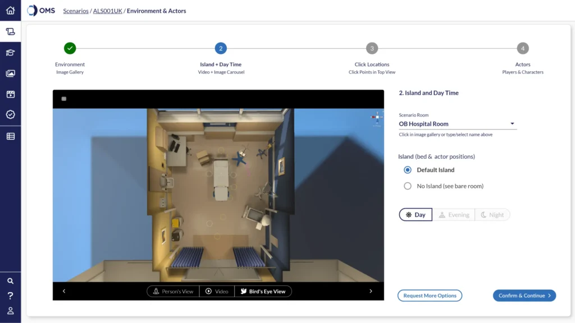Image resolution: width=575 pixels, height=323 pixels.
Task: Open the image gallery sidebar icon
Action: point(10,73)
